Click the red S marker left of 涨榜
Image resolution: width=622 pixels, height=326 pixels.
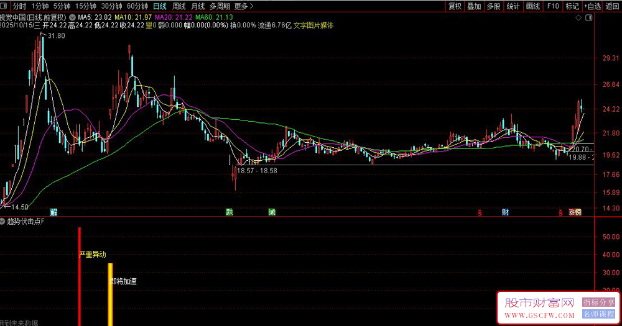pyautogui.click(x=560, y=213)
